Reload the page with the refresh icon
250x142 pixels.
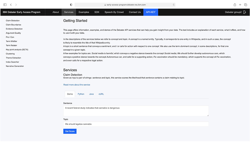[173, 5]
